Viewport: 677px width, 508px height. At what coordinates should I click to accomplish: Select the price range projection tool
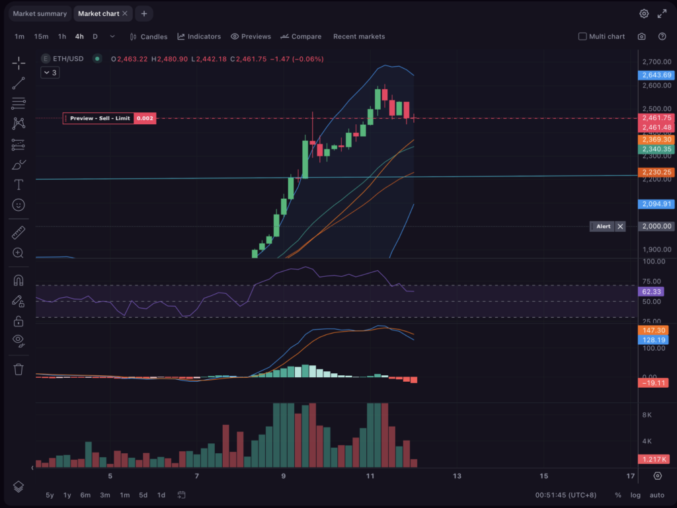[x=18, y=145]
